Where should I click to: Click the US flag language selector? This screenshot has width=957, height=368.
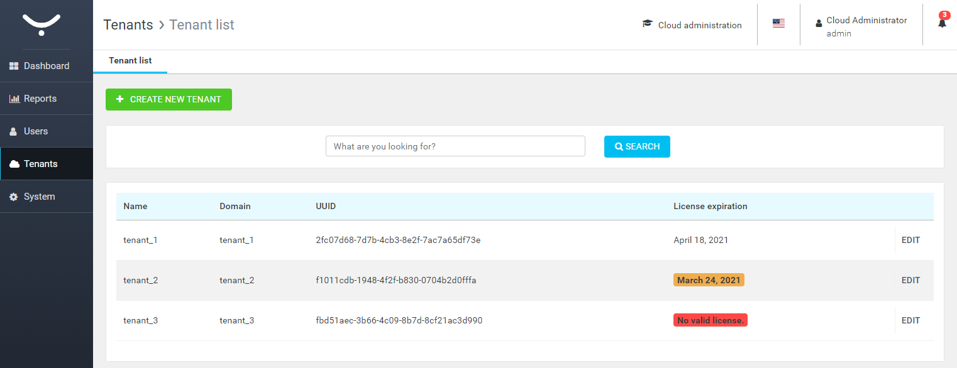click(x=778, y=23)
